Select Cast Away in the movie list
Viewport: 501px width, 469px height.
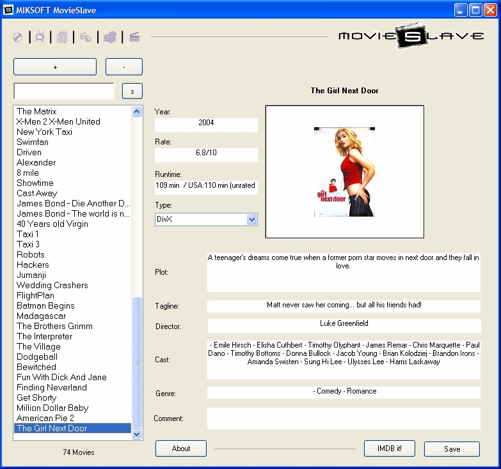[x=73, y=193]
